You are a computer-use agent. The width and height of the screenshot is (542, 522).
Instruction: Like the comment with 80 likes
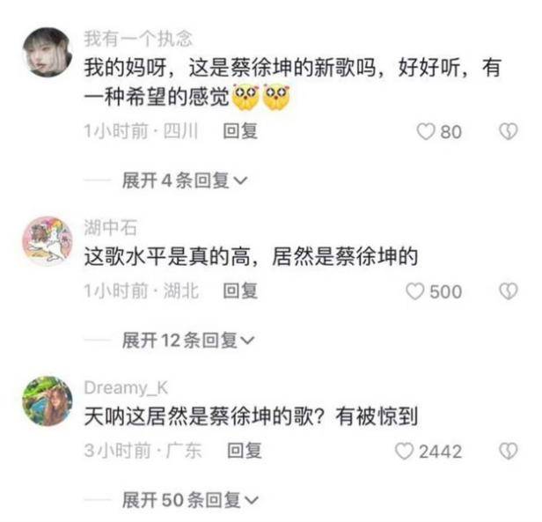tap(426, 132)
